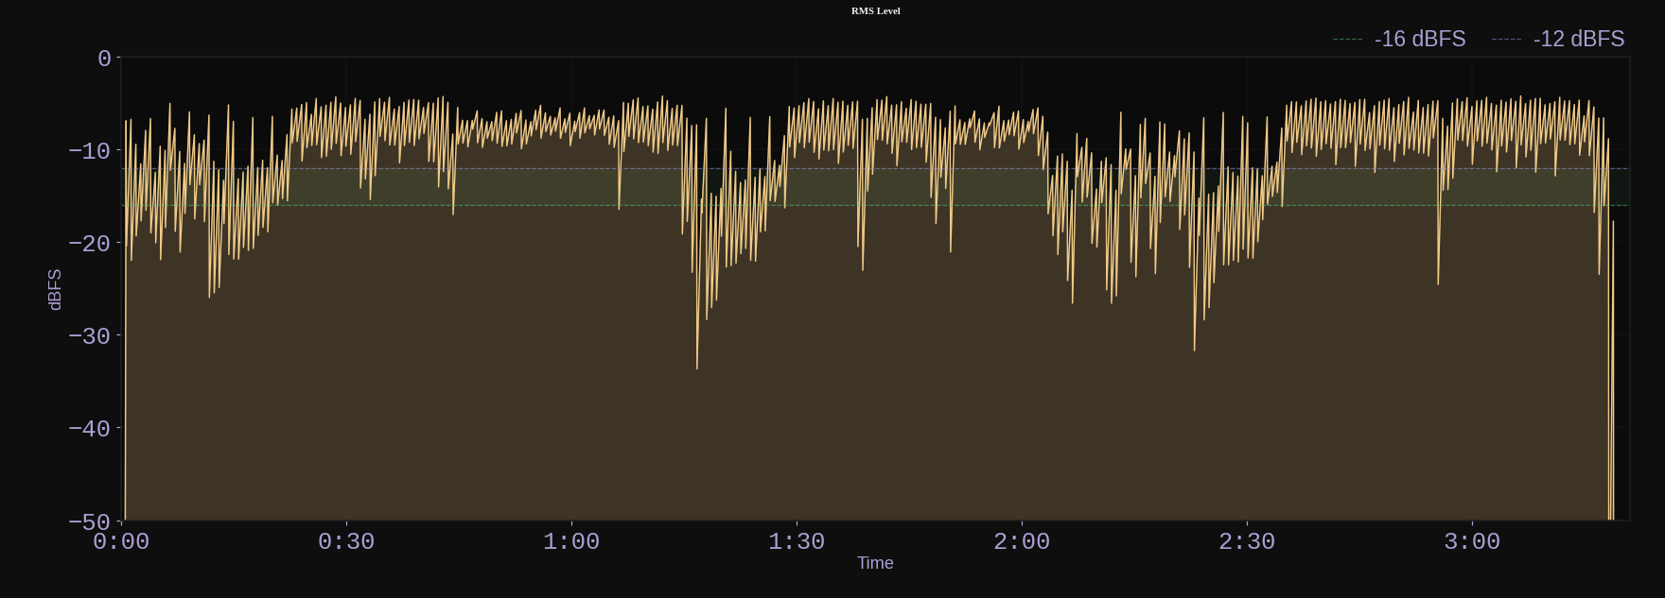Click the 0 dBFS axis value
This screenshot has width=1665, height=598.
coord(105,59)
